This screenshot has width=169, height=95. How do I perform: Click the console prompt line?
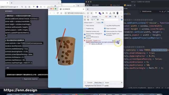103,46
